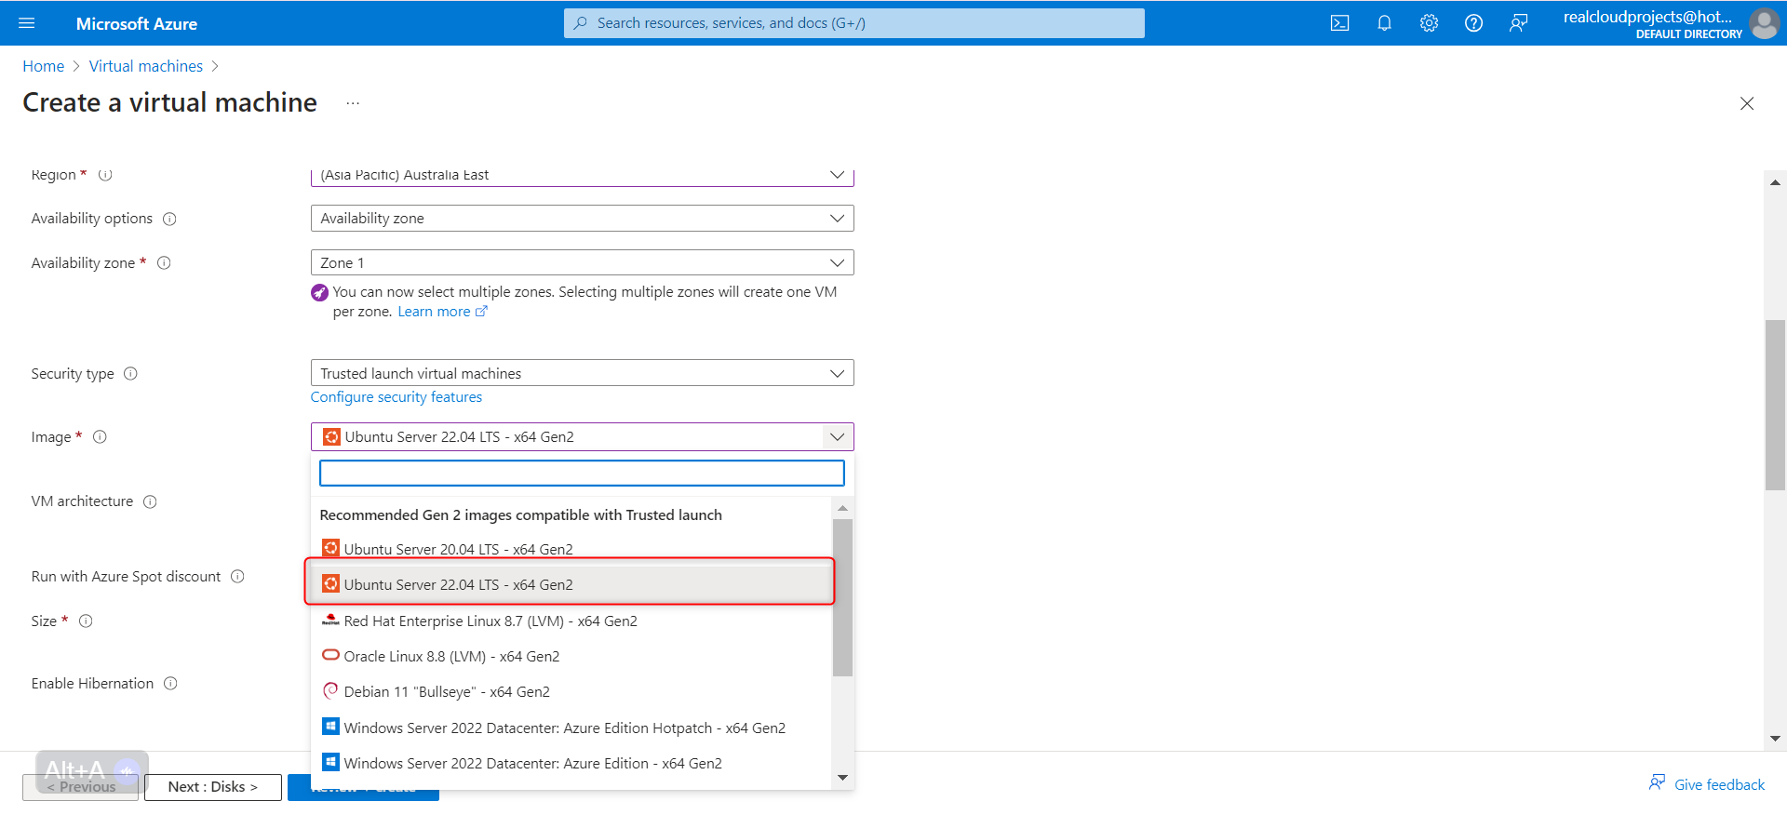Click the page scroll up arrow
The width and height of the screenshot is (1787, 828).
click(x=1775, y=182)
